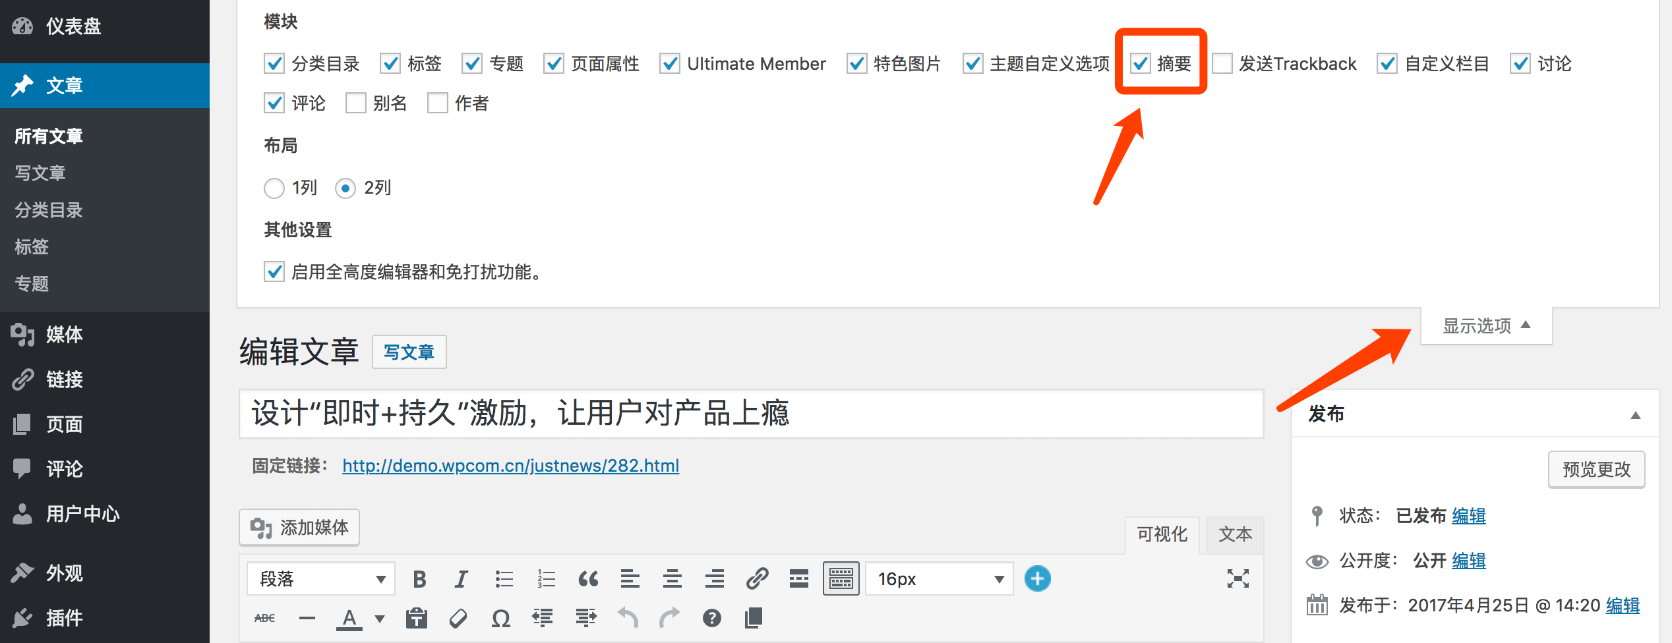Apply blockquote formatting

coord(588,579)
